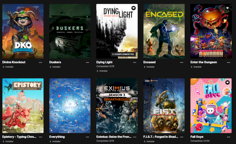Click download icon under Encased
Screen dimensions: 236x144
click(x=145, y=67)
